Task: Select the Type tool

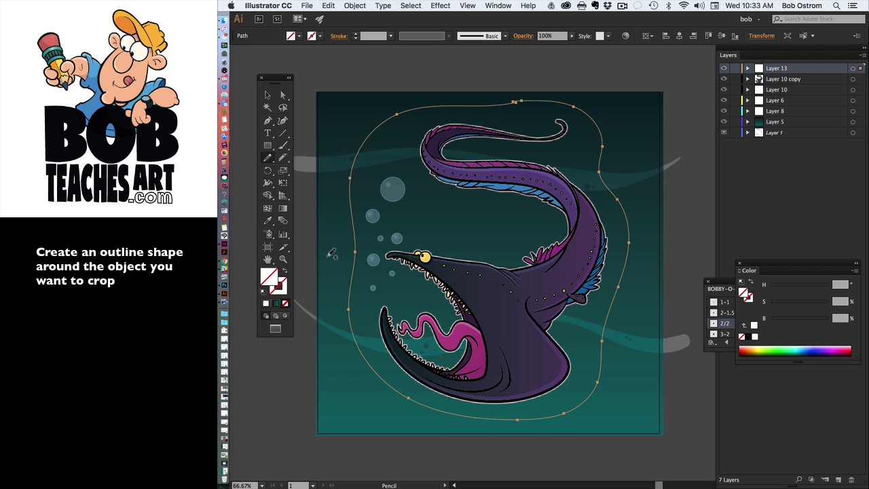Action: click(267, 133)
